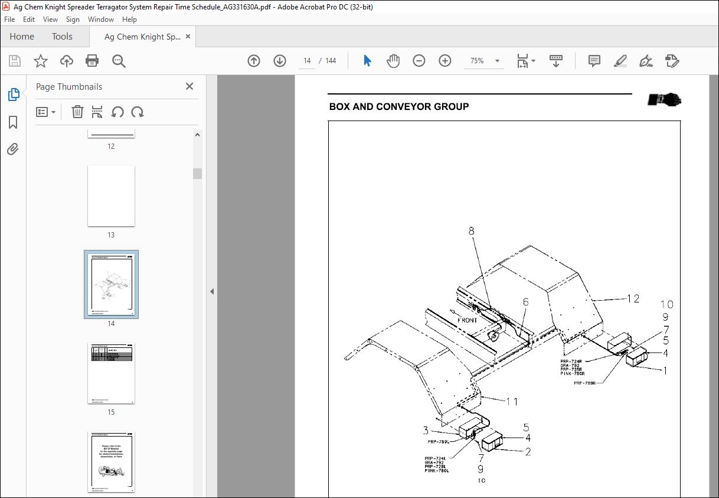
Task: Click the Page Thumbnails panel title
Action: click(69, 87)
